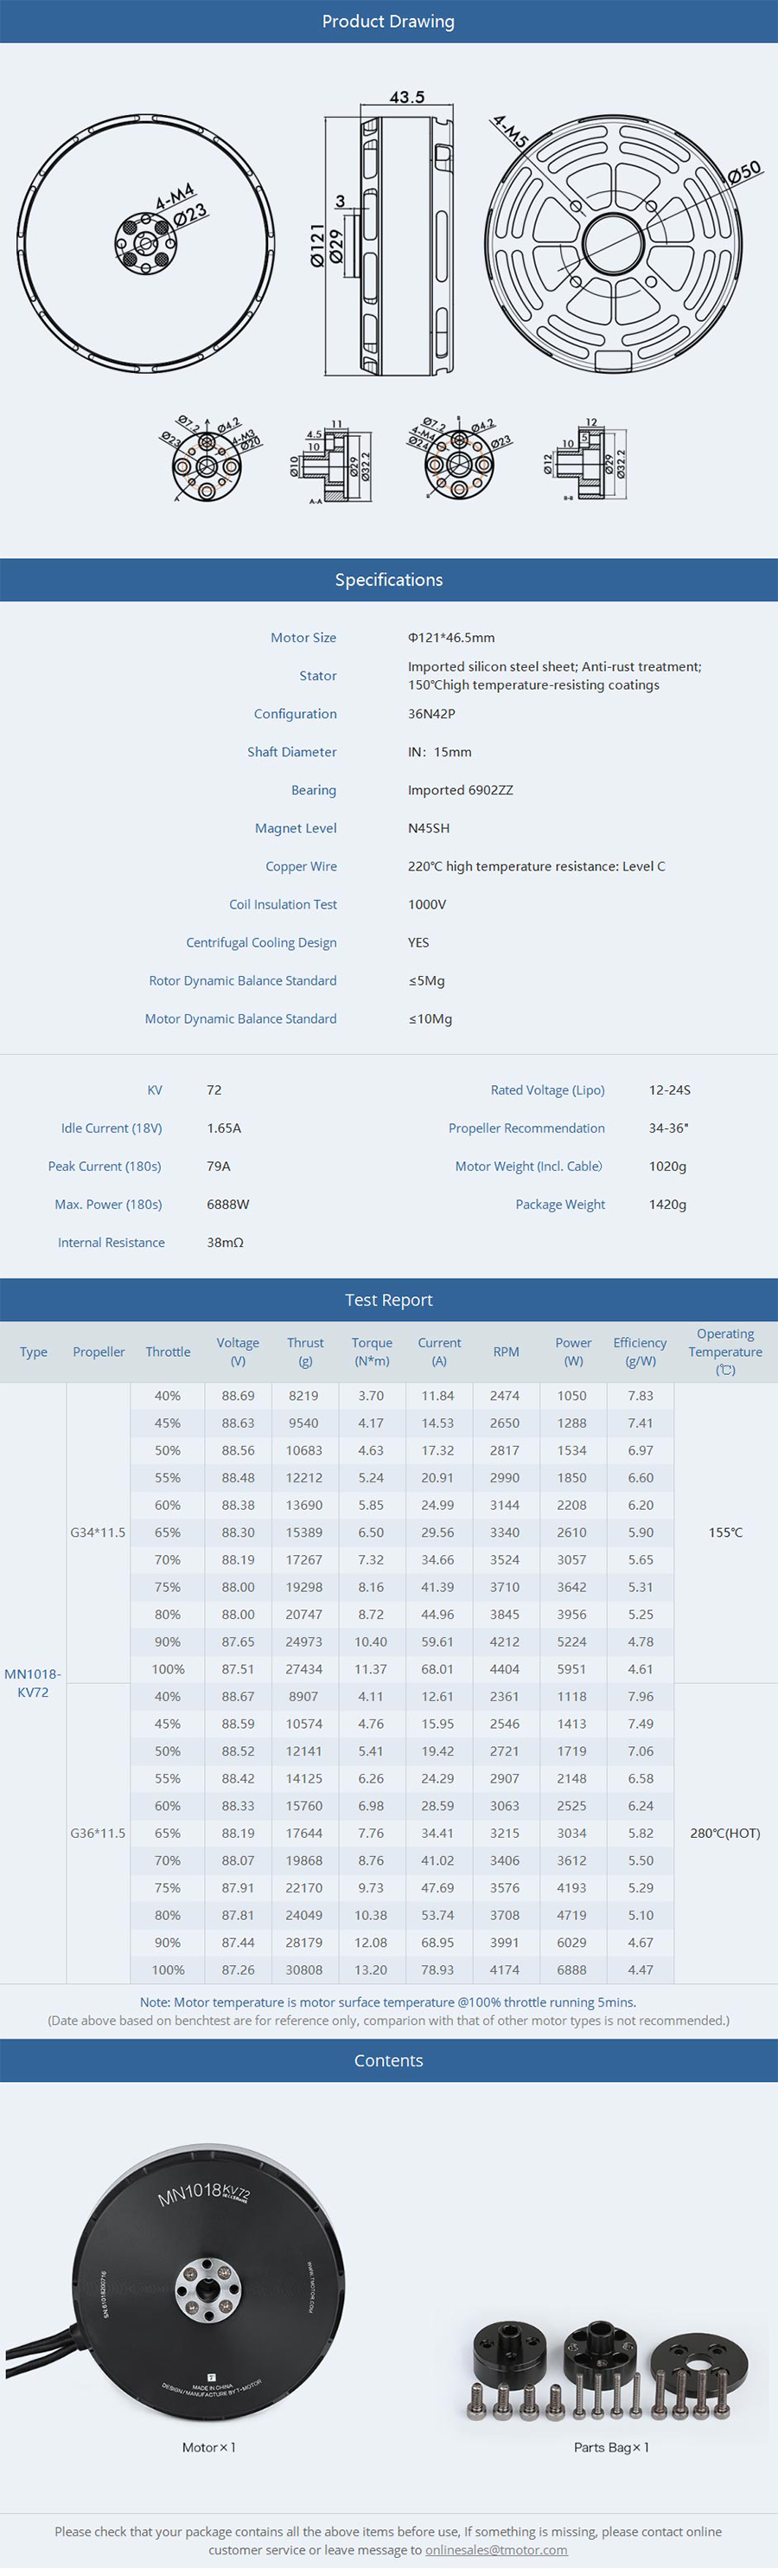This screenshot has height=2576, width=778.
Task: Click the Throttle column header
Action: tap(168, 1352)
